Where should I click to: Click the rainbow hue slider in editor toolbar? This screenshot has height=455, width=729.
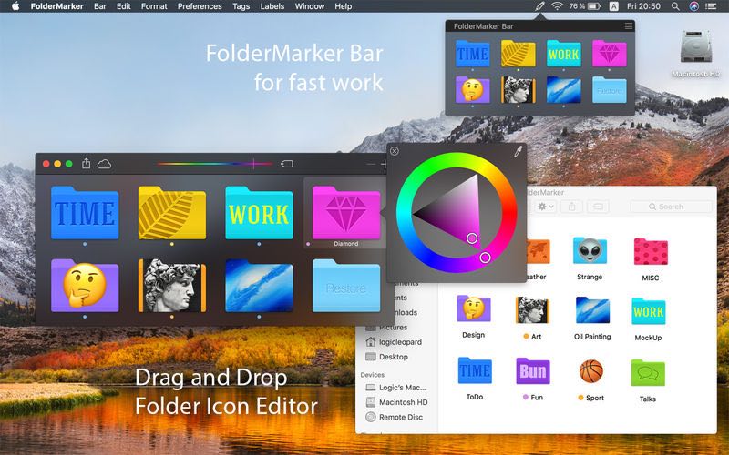click(215, 164)
